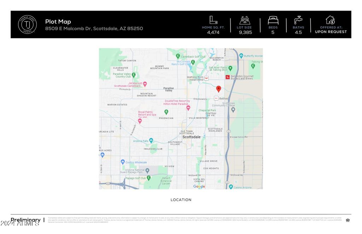Click the Salt River Fields green marker

click(x=230, y=68)
